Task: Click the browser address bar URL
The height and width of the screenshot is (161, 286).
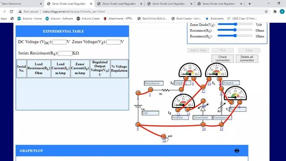Action: [73, 12]
